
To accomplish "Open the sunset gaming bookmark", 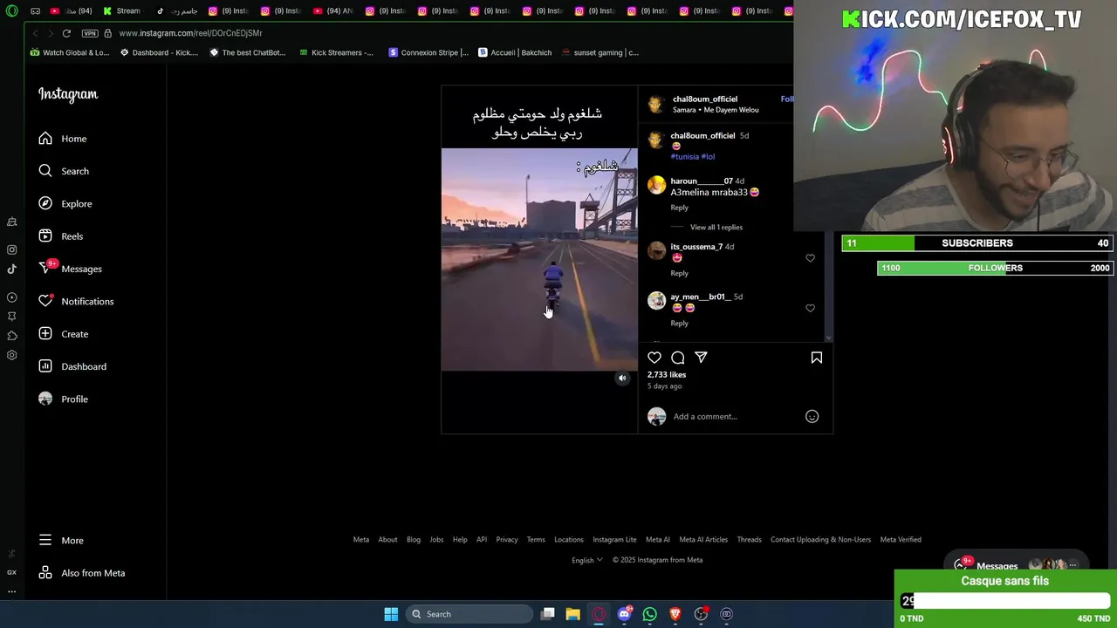I will 600,52.
